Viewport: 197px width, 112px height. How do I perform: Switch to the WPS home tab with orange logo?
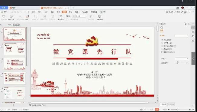12,8
